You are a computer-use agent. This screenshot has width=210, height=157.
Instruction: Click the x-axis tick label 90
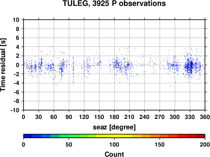pos(69,117)
